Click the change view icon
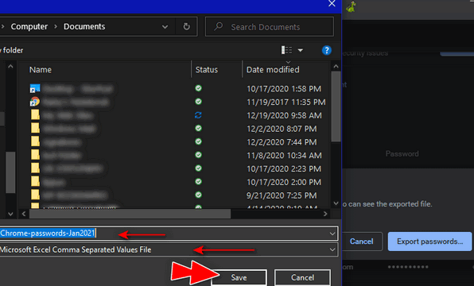Viewport: 474px width, 286px height. click(x=286, y=50)
